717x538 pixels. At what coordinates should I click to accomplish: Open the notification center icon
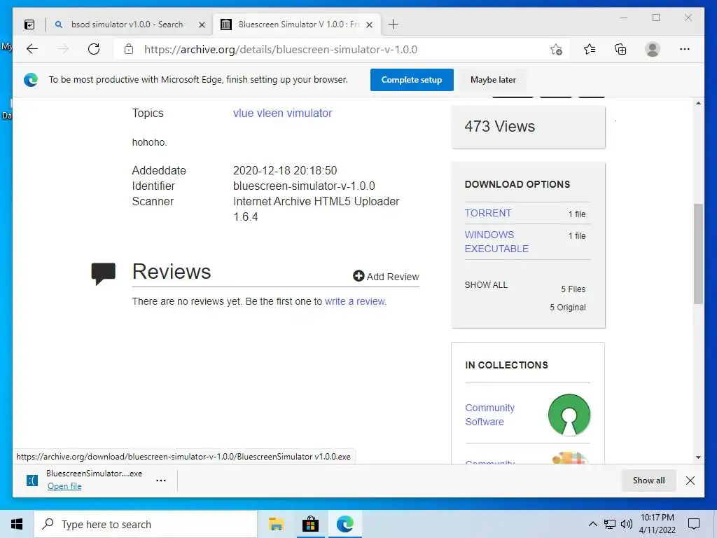point(694,524)
